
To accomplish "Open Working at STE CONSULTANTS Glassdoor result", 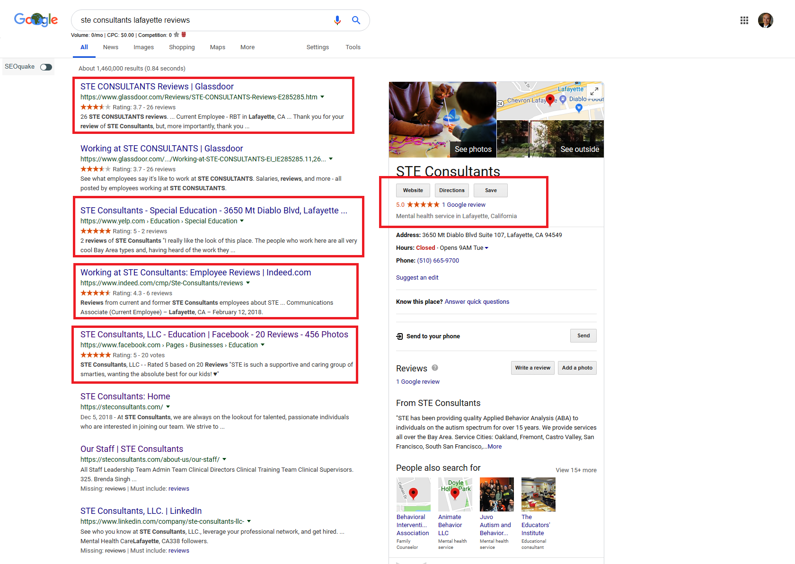I will pyautogui.click(x=162, y=149).
